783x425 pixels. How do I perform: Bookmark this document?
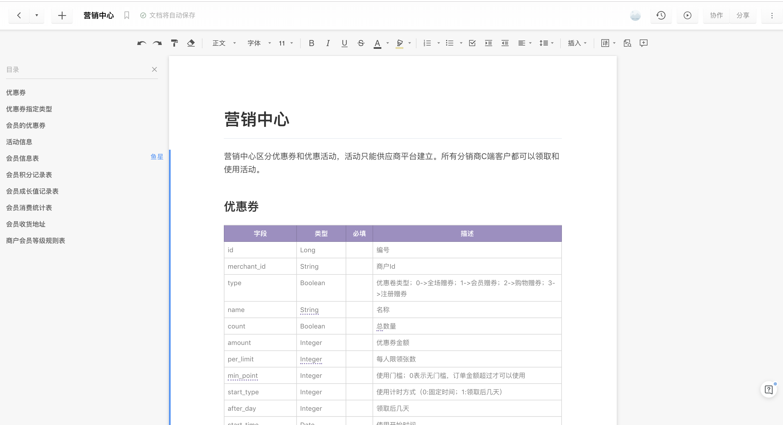127,15
